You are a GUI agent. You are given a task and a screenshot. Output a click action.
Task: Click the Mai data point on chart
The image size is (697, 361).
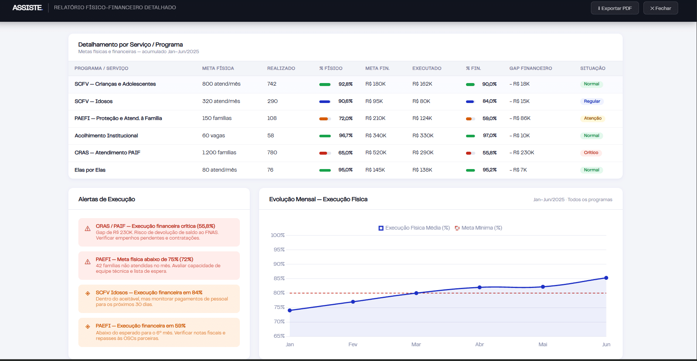tap(543, 287)
